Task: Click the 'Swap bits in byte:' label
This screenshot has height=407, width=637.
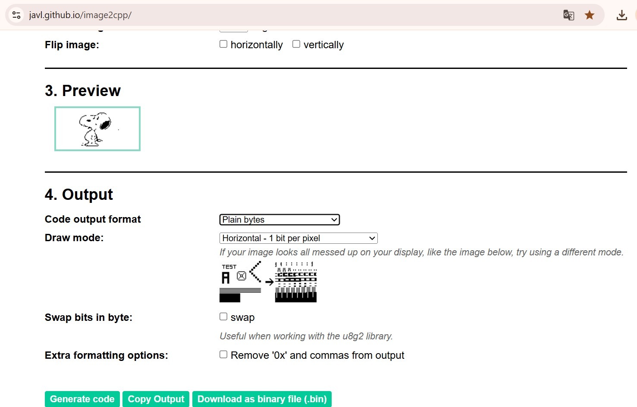Action: click(88, 317)
